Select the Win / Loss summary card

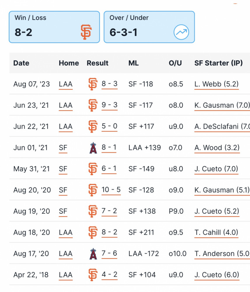click(x=54, y=27)
